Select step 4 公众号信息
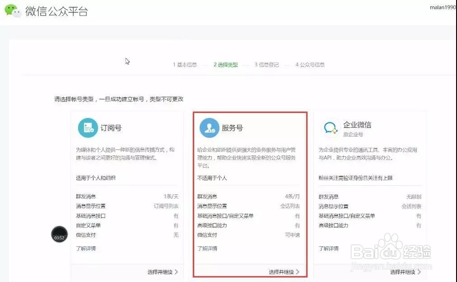 point(310,64)
